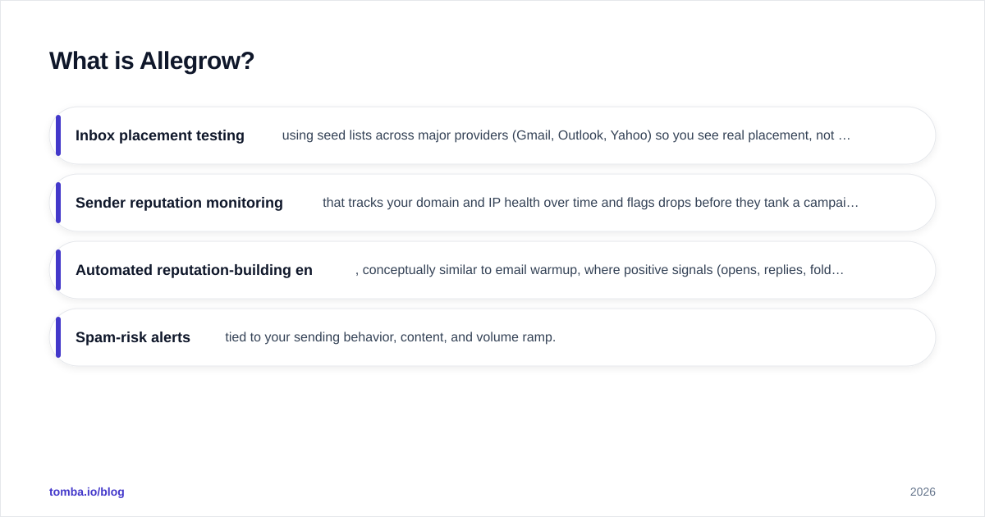Click the sending behavior description text
Image resolution: width=985 pixels, height=517 pixels.
click(391, 337)
